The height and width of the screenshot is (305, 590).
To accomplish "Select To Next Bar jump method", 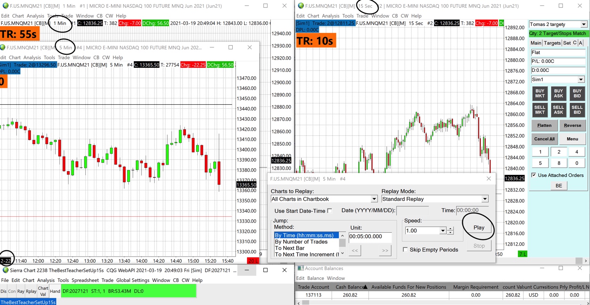I will [x=290, y=248].
